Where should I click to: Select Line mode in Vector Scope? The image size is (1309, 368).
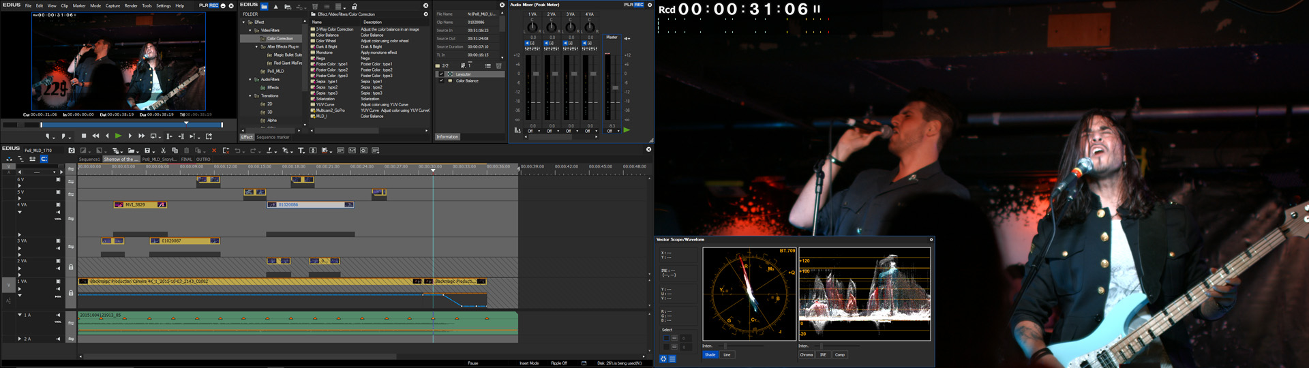tap(727, 355)
